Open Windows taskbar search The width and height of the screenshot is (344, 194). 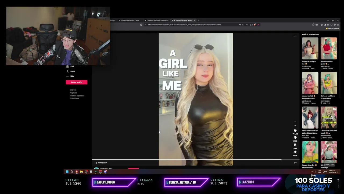tap(72, 172)
